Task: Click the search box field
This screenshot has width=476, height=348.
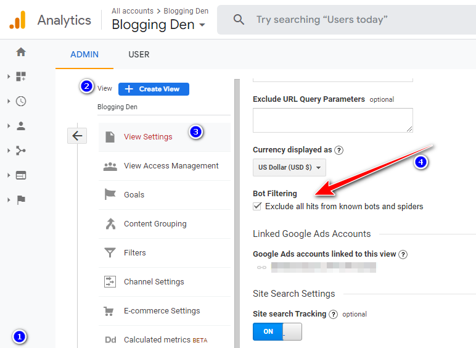Action: [346, 20]
